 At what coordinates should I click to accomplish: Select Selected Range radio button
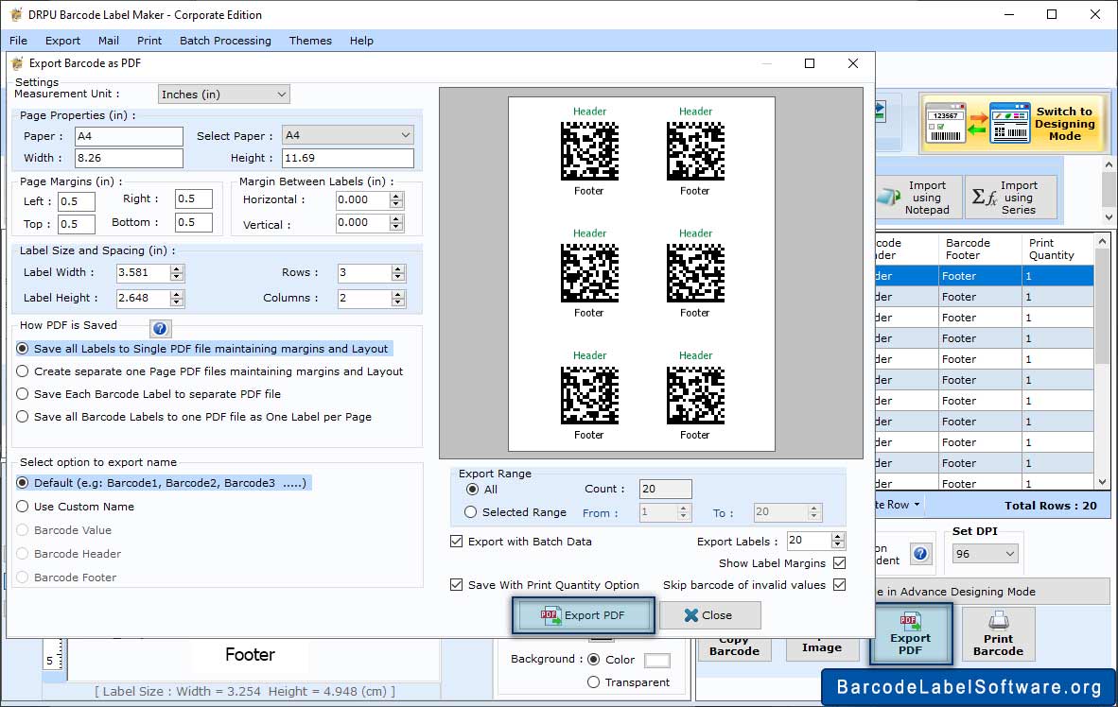(x=471, y=512)
